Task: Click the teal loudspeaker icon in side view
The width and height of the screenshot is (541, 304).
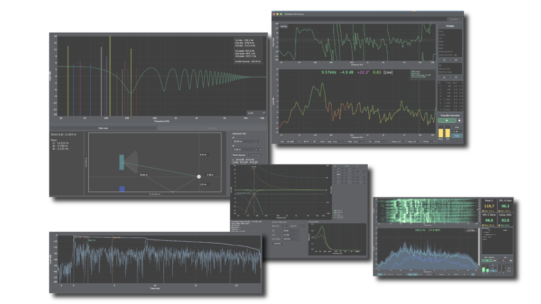Action: 122,162
